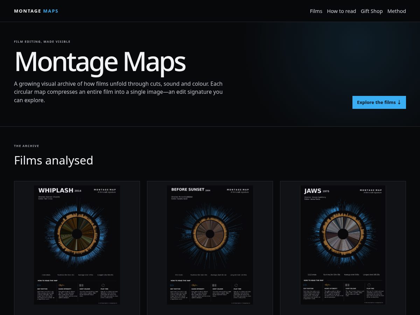Open the Whiplash montage map poster
Image resolution: width=420 pixels, height=315 pixels.
77,245
